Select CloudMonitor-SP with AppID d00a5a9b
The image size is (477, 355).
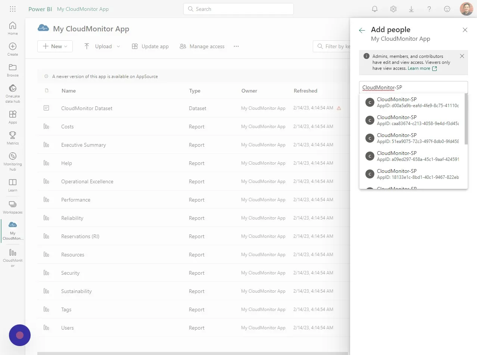(412, 102)
